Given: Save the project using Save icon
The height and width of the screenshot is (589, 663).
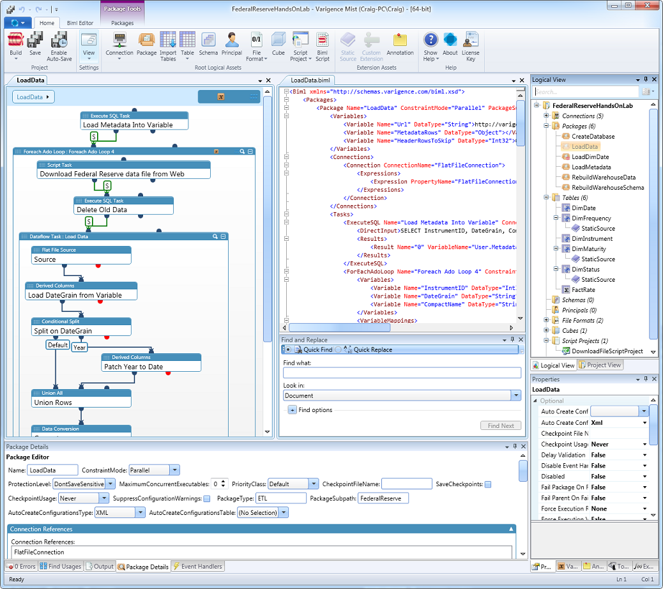Looking at the screenshot, I should [x=35, y=44].
